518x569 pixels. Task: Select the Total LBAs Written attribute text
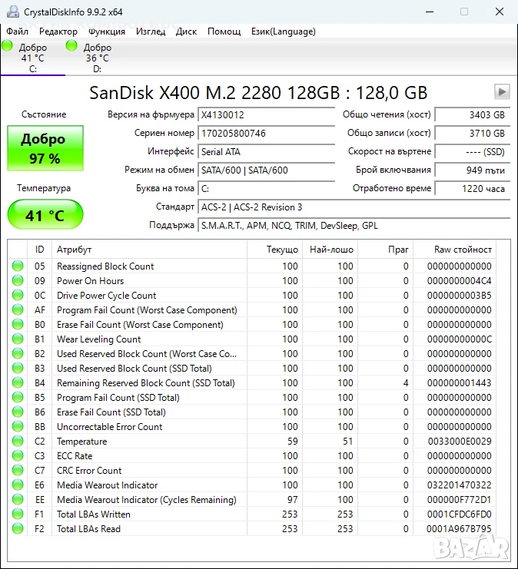click(94, 514)
